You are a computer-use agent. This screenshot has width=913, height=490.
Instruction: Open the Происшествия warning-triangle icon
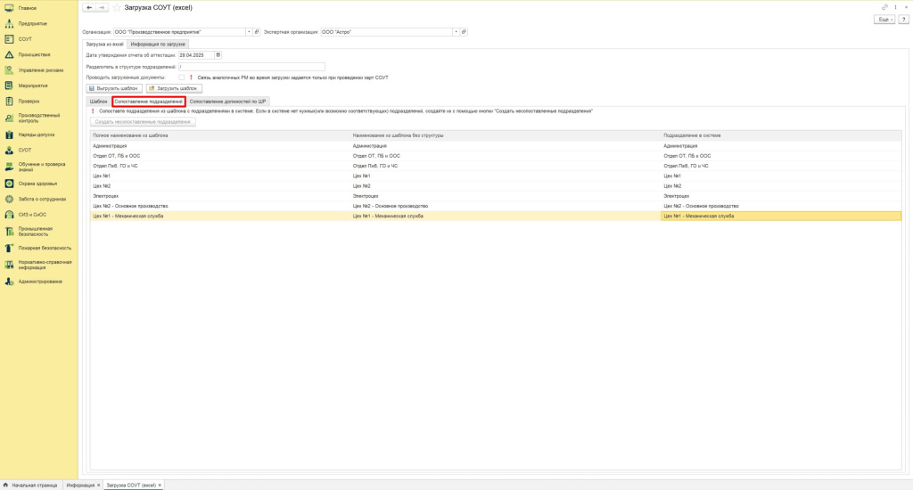pos(9,54)
